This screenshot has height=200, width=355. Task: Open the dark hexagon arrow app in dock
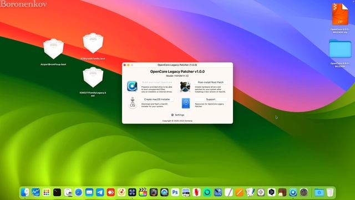271,192
